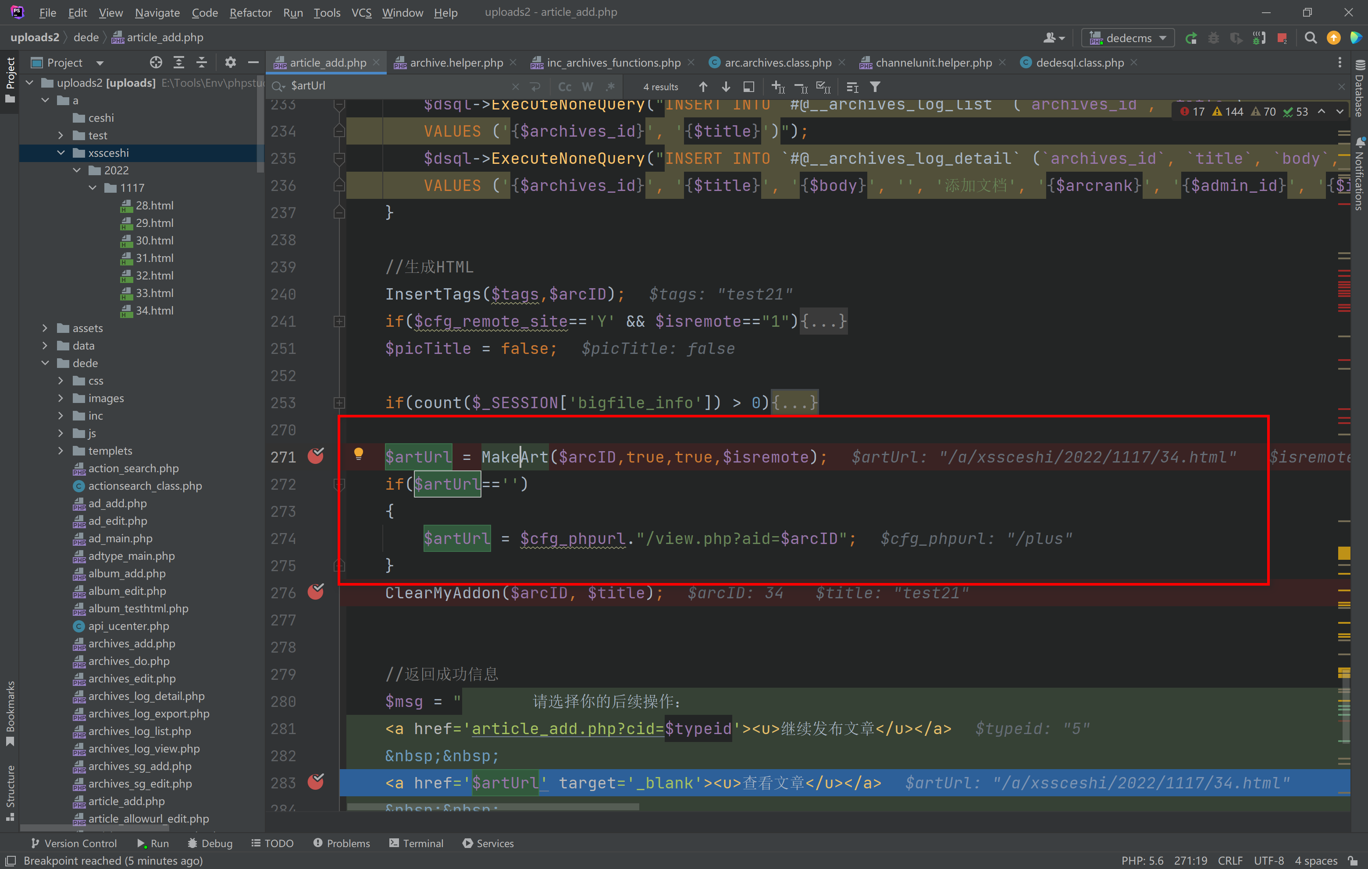The image size is (1368, 869).
Task: Select opened file target icon in Project panel
Action: click(156, 63)
